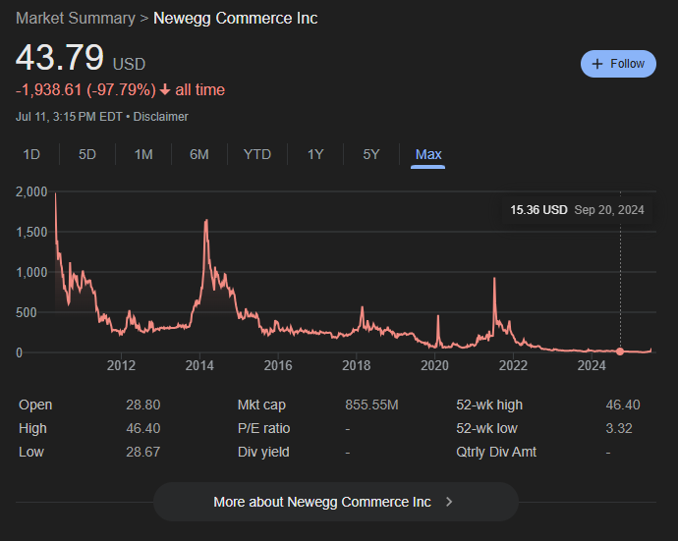
Task: Click the Mkt cap label
Action: [x=261, y=405]
